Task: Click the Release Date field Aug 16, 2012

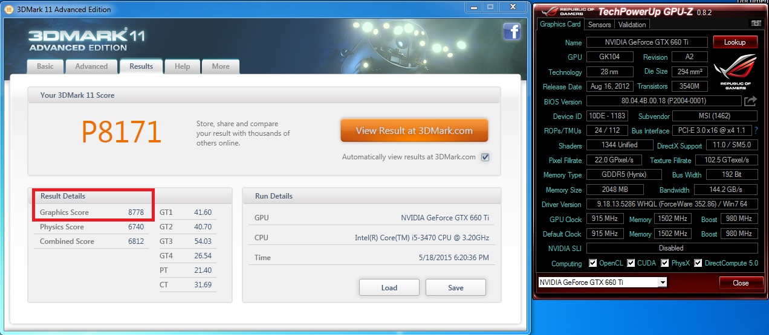Action: point(609,86)
